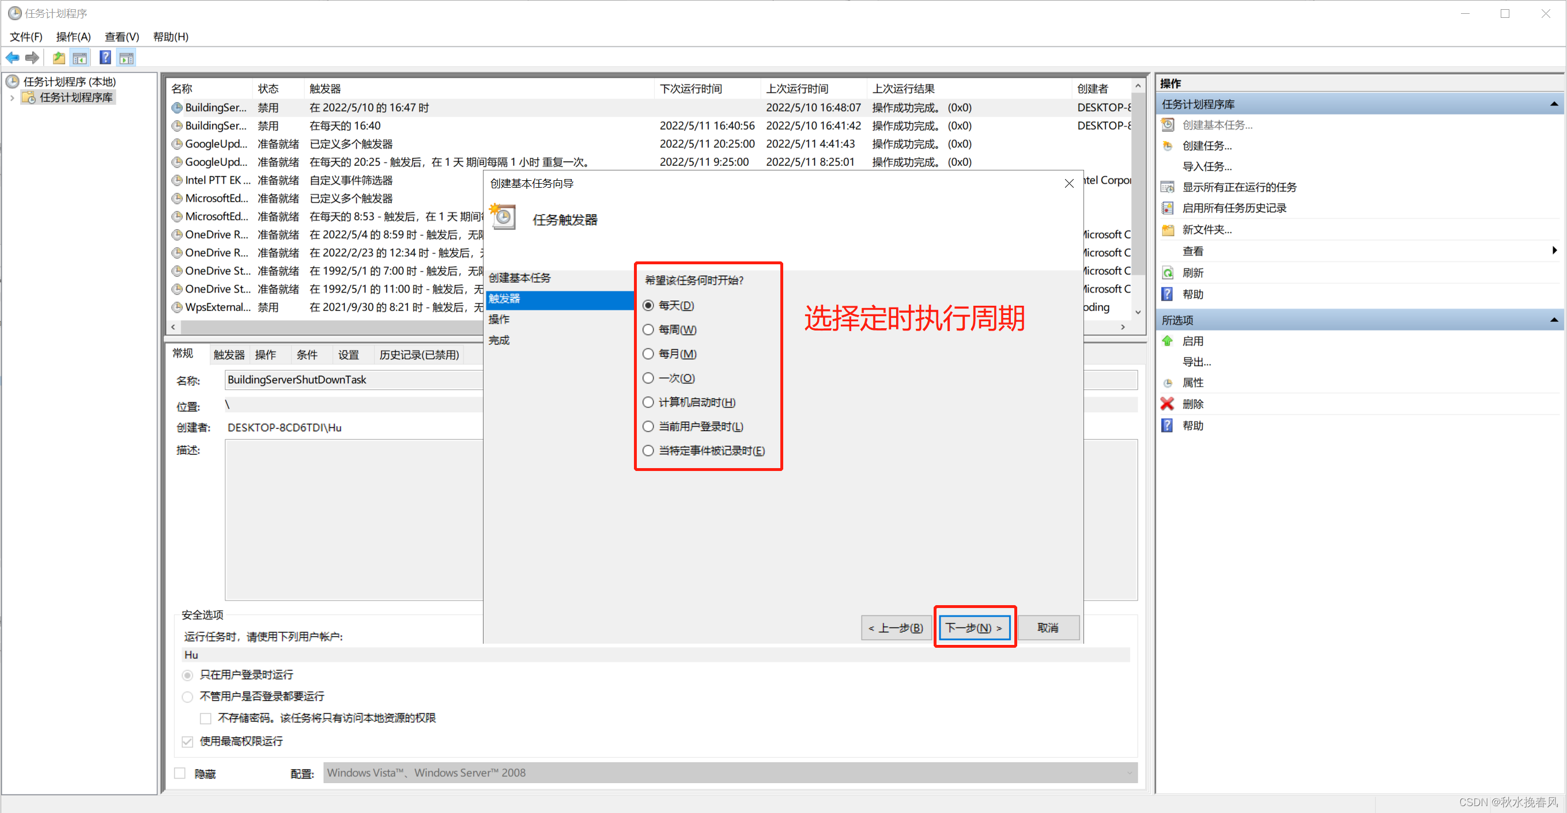Expand the 查看 submenu arrow
This screenshot has width=1567, height=813.
coord(1555,250)
